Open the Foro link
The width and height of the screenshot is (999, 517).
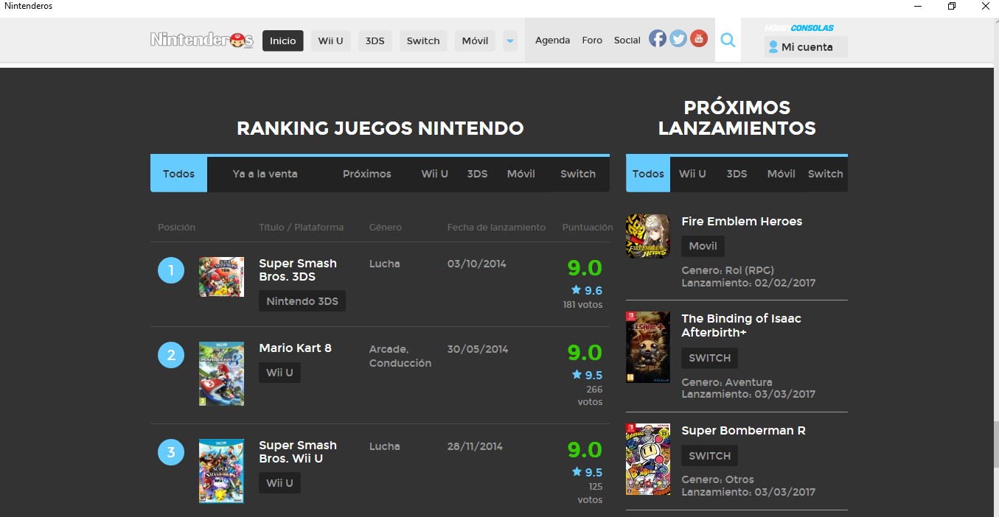point(592,40)
